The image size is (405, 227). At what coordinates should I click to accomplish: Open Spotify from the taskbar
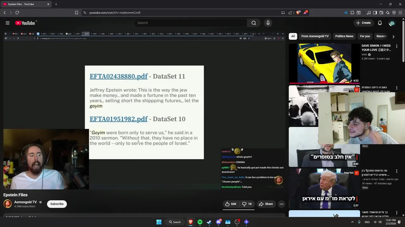click(200, 222)
